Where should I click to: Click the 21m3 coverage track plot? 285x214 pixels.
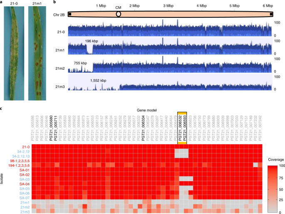click(x=170, y=82)
